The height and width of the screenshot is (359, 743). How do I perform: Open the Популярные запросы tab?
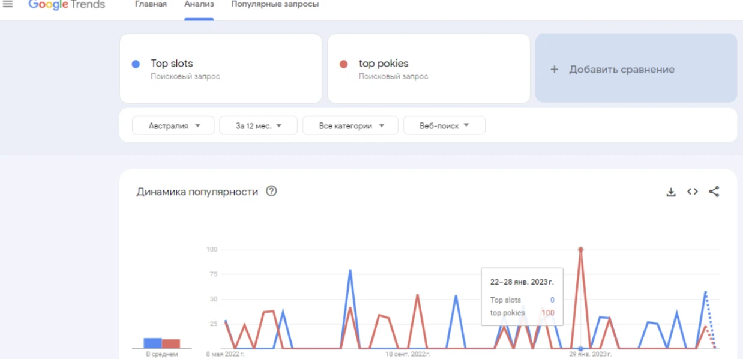coord(275,4)
